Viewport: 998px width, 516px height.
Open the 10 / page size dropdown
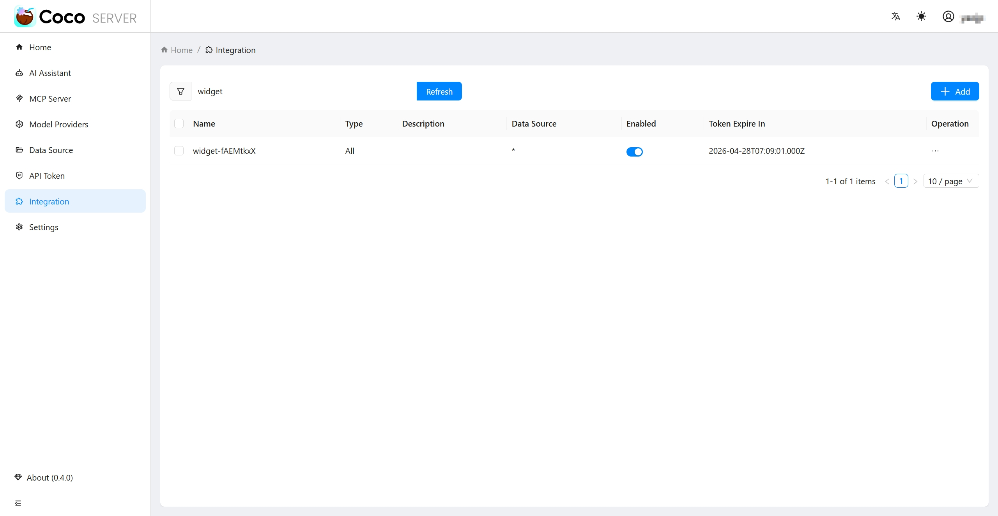[951, 181]
